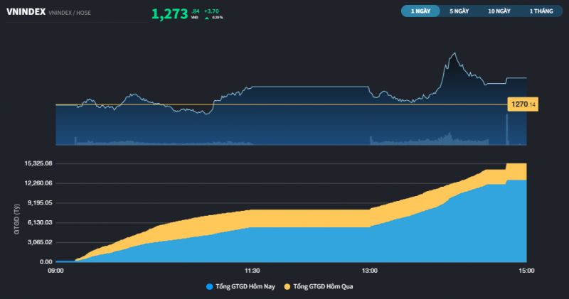This screenshot has height=299, width=569.
Task: Click the 09:00 time axis label
Action: [x=56, y=271]
